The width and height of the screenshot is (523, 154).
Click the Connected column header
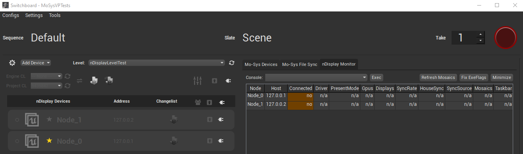(301, 88)
